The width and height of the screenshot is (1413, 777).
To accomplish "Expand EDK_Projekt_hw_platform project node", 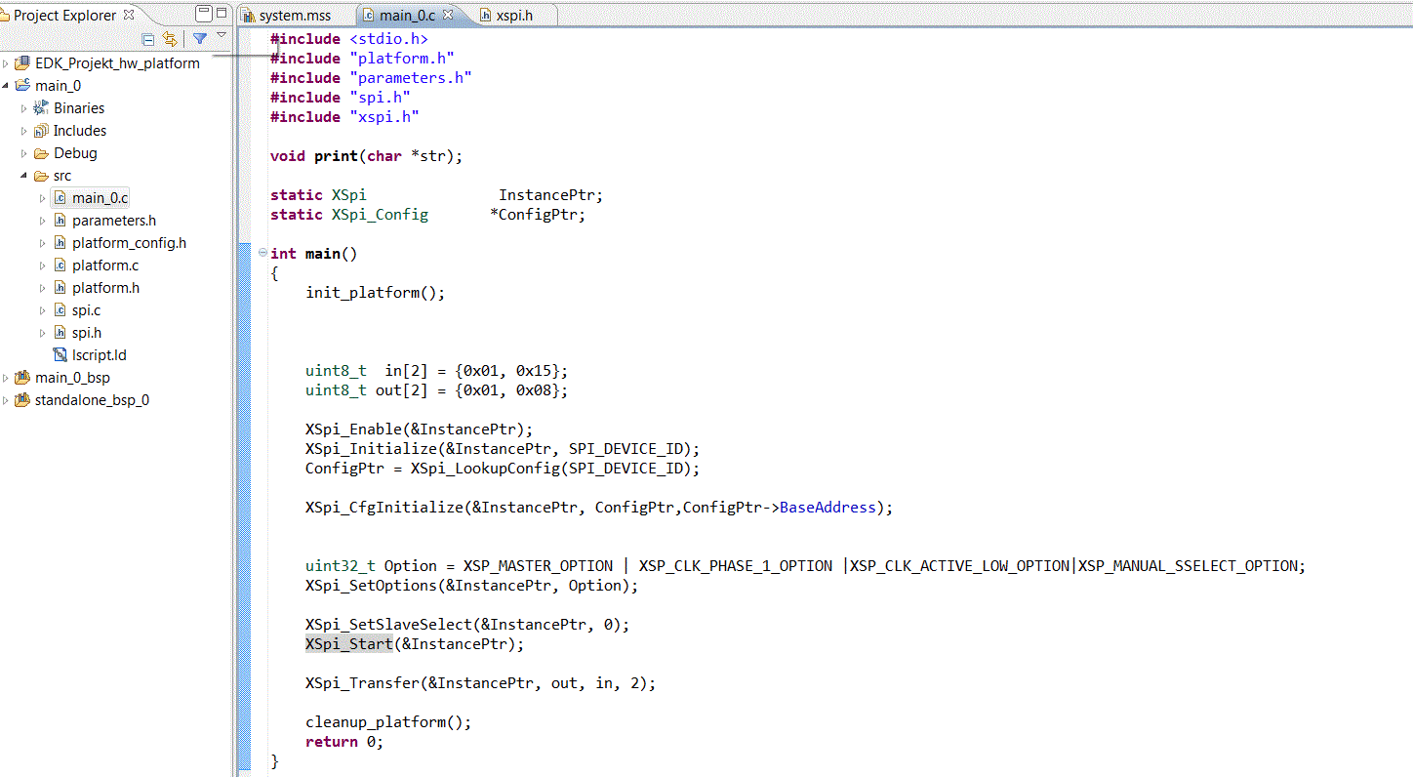I will 6,63.
